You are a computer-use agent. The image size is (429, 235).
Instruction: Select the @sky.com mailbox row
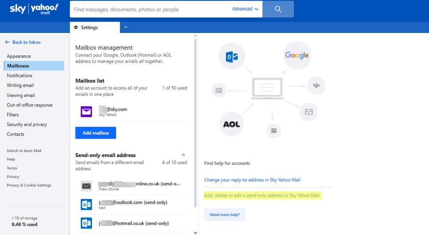[131, 111]
